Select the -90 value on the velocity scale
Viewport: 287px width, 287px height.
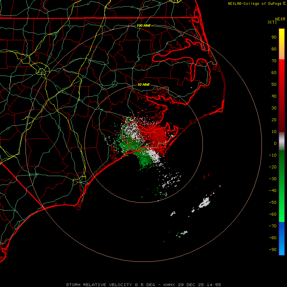[273, 250]
